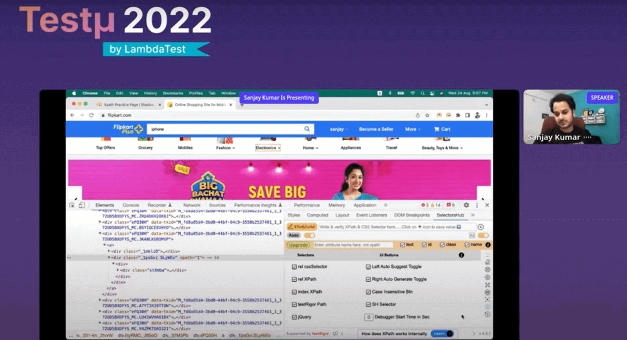The height and width of the screenshot is (340, 627).
Task: Go back with the browser back arrow
Action: [72, 115]
